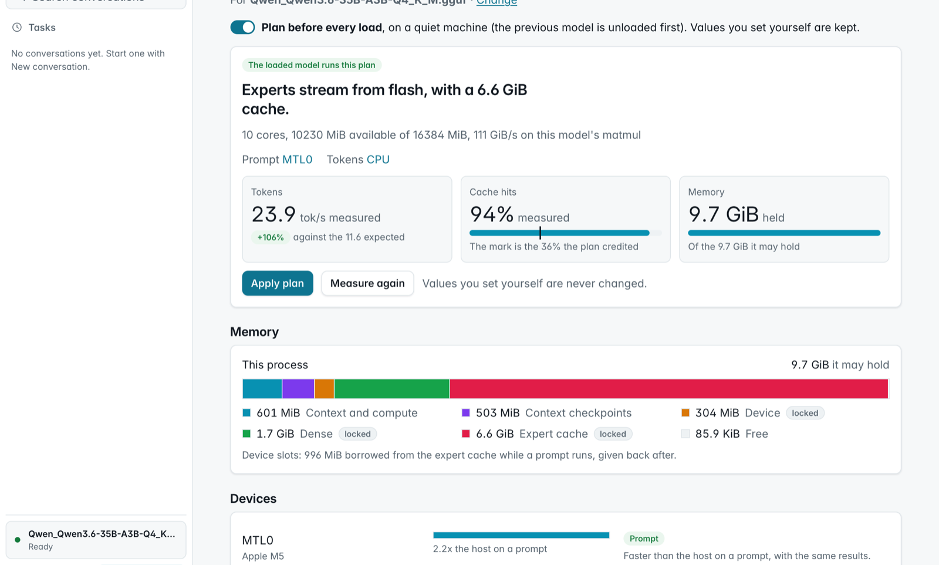
Task: Click the purple legend square for Context checkpoints
Action: [466, 413]
